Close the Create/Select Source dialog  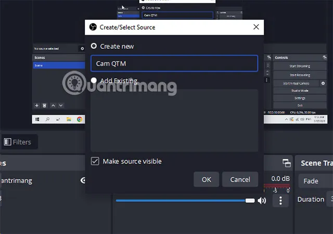(x=255, y=27)
